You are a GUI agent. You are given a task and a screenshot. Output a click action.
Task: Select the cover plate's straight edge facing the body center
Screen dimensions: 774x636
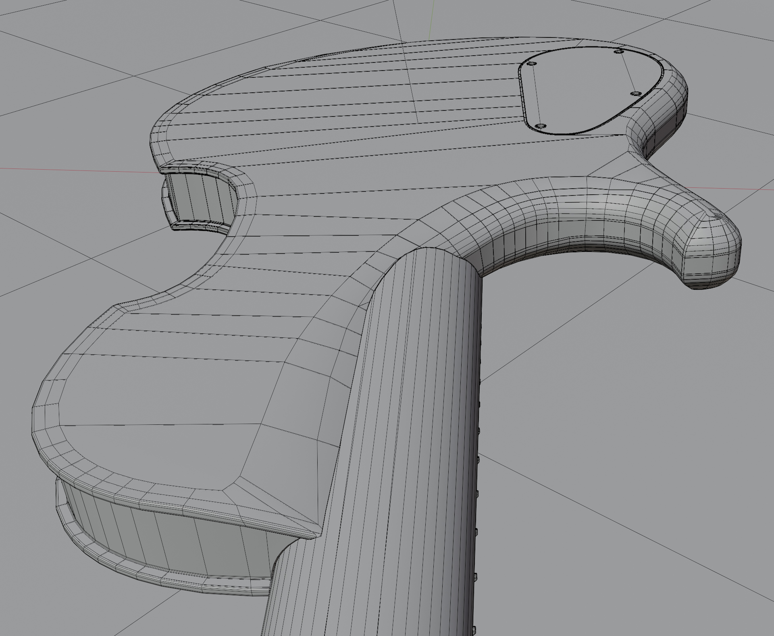pyautogui.click(x=522, y=95)
